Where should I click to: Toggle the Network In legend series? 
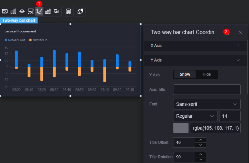[x=38, y=40]
